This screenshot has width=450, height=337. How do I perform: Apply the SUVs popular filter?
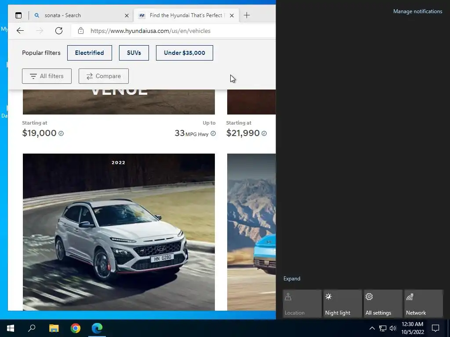click(x=134, y=53)
